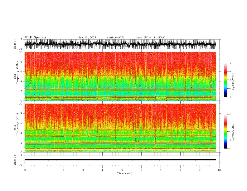Click the "4" kHz tick on ch.2 frequency axis
This screenshot has height=191, width=247.
click(22, 133)
